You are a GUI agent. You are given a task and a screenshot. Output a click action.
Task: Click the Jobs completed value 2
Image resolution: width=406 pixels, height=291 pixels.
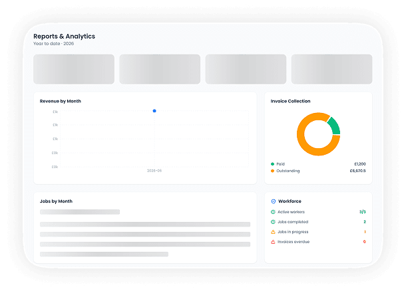coord(365,222)
